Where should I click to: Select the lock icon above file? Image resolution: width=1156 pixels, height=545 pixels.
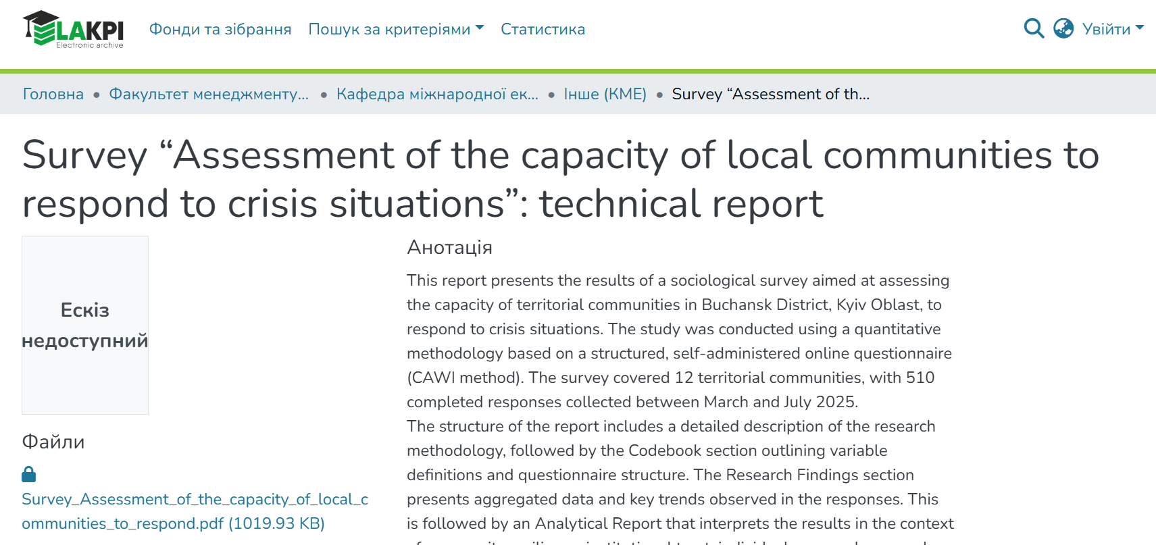point(28,474)
